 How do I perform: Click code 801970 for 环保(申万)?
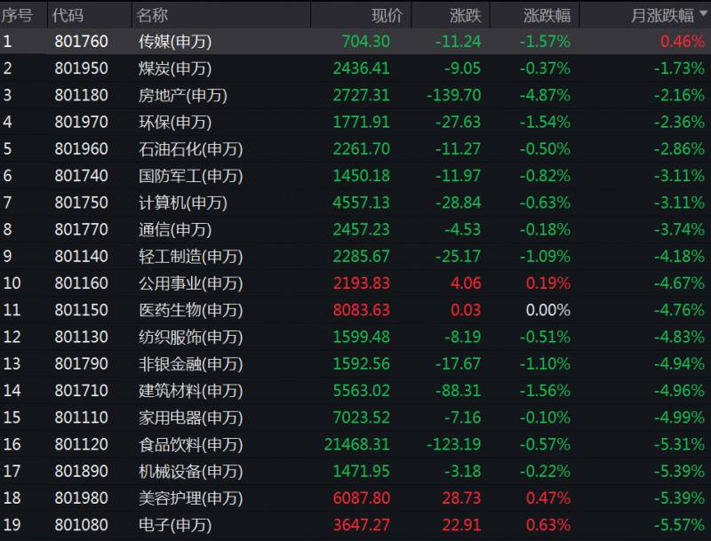click(x=81, y=122)
